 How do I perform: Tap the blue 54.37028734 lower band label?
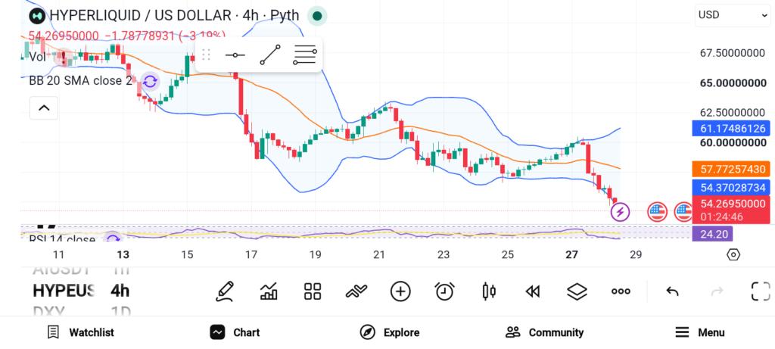[x=732, y=187]
